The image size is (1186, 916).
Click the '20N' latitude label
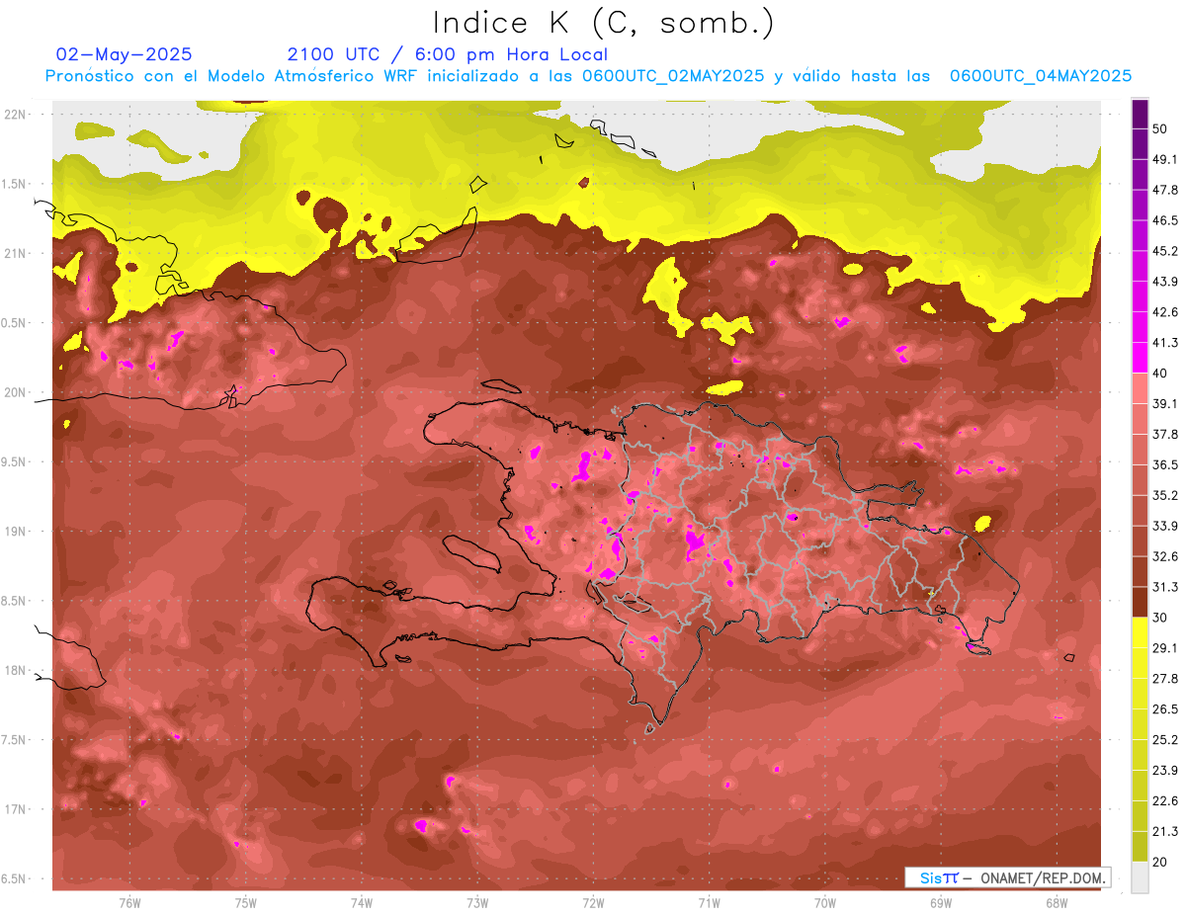[x=16, y=392]
